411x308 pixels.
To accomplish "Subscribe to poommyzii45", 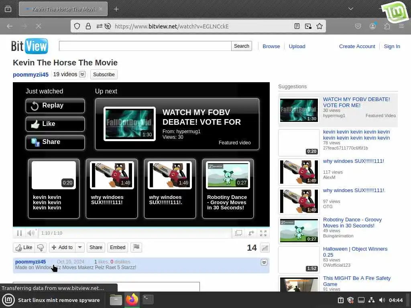I will (104, 74).
